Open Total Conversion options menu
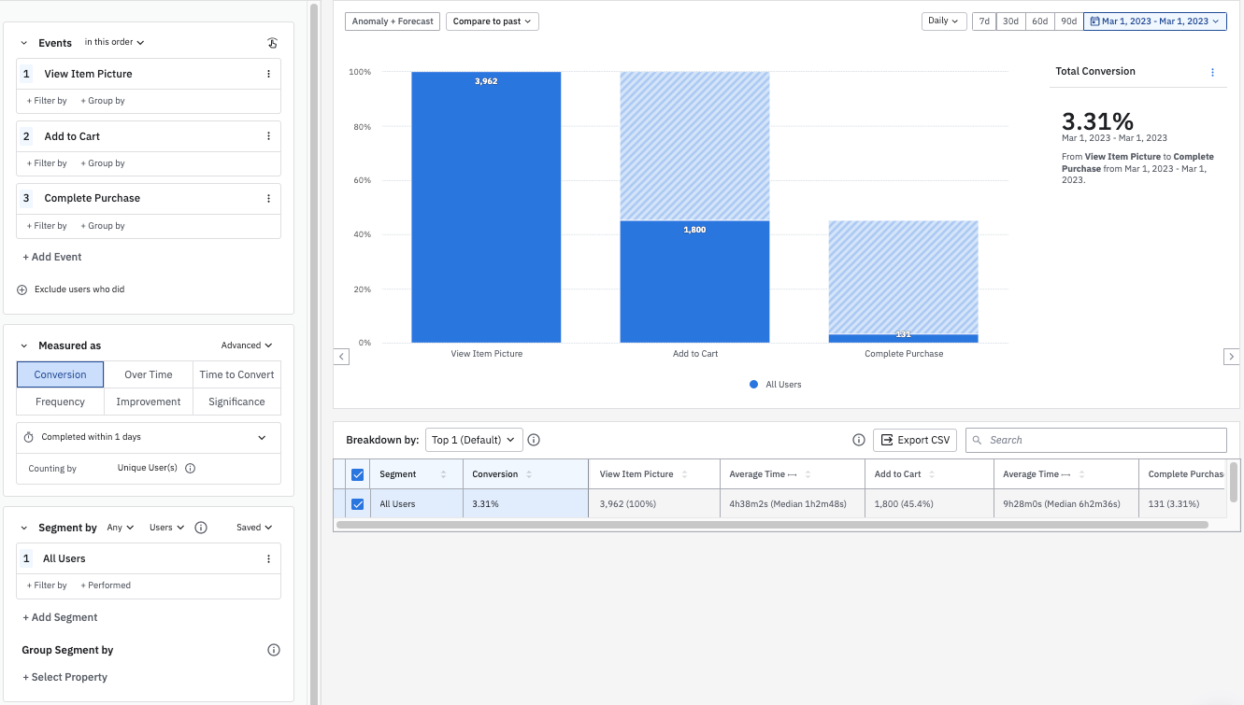Screen dimensions: 1244x705 click(1212, 72)
